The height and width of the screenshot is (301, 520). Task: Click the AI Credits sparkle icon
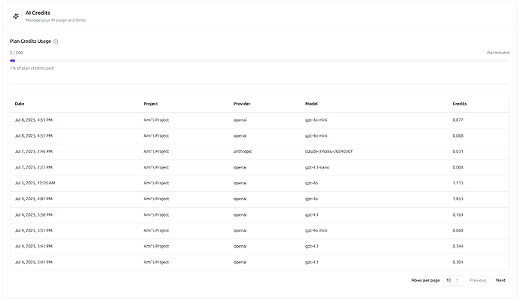pyautogui.click(x=16, y=16)
